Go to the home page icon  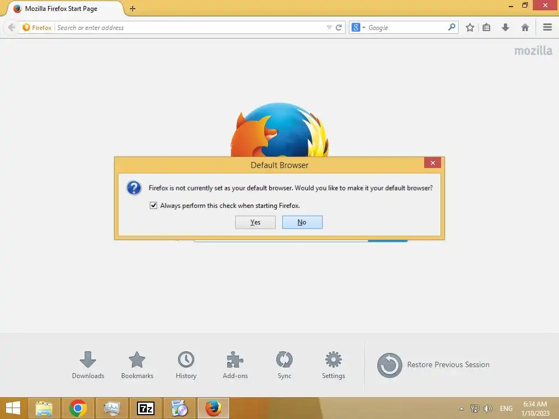click(525, 27)
